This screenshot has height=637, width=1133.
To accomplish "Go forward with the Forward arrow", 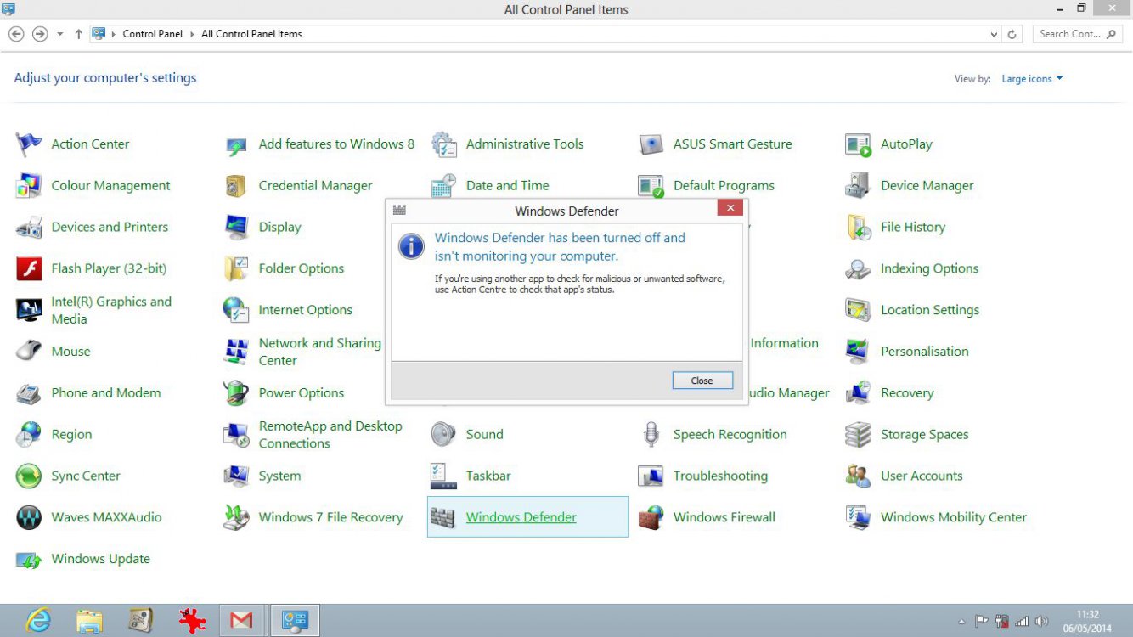I will (39, 34).
